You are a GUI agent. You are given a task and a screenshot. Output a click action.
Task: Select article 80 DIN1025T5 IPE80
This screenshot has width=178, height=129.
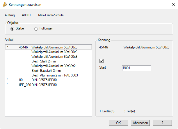pyautogui.click(x=44, y=80)
